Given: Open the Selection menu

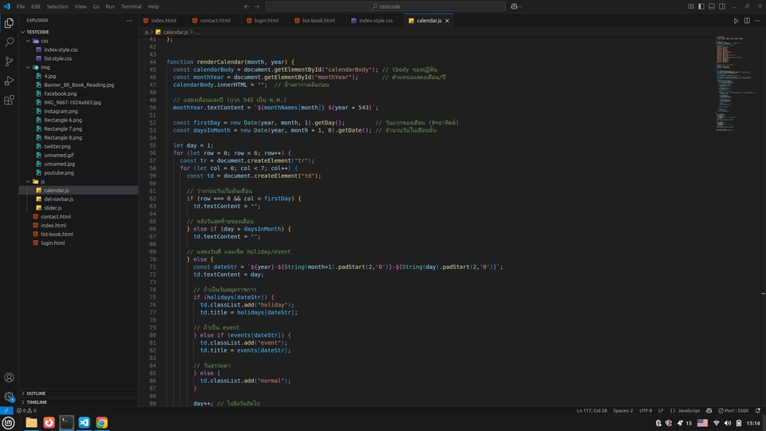Looking at the screenshot, I should (x=57, y=6).
